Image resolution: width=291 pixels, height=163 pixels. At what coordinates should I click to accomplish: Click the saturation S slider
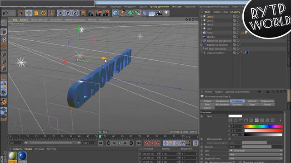263,131
